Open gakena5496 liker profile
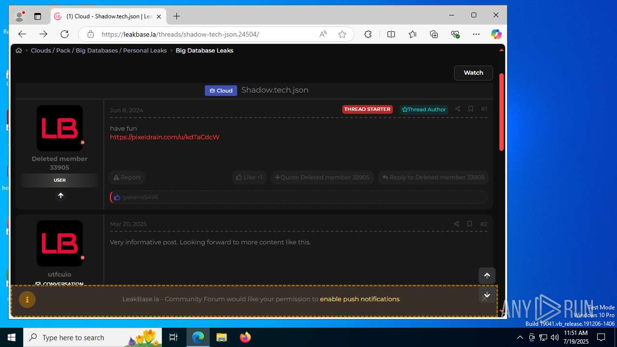Viewport: 617px width, 347px height. pos(140,197)
